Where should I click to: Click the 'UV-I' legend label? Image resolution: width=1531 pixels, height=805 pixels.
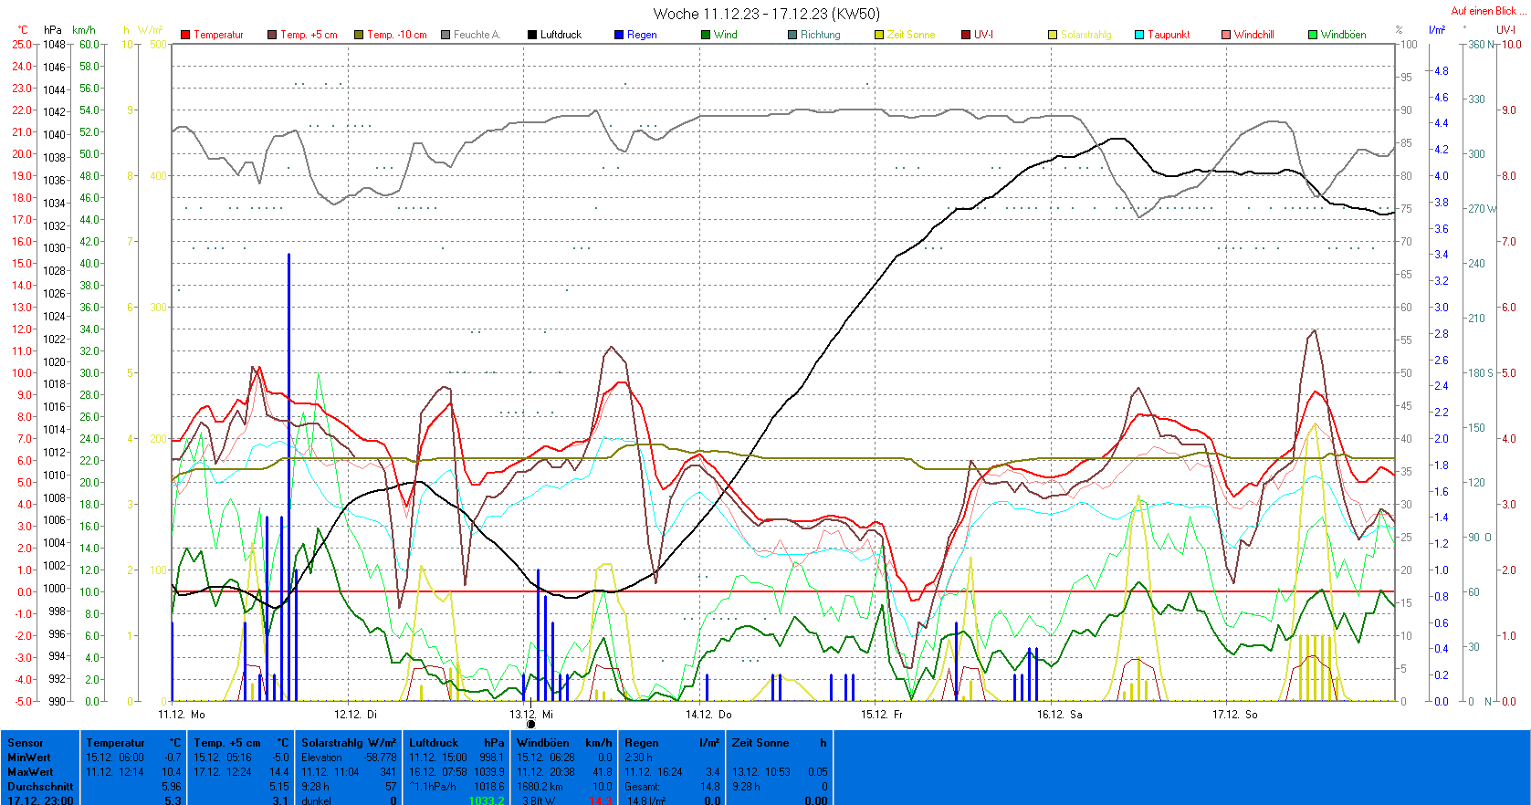tap(983, 35)
